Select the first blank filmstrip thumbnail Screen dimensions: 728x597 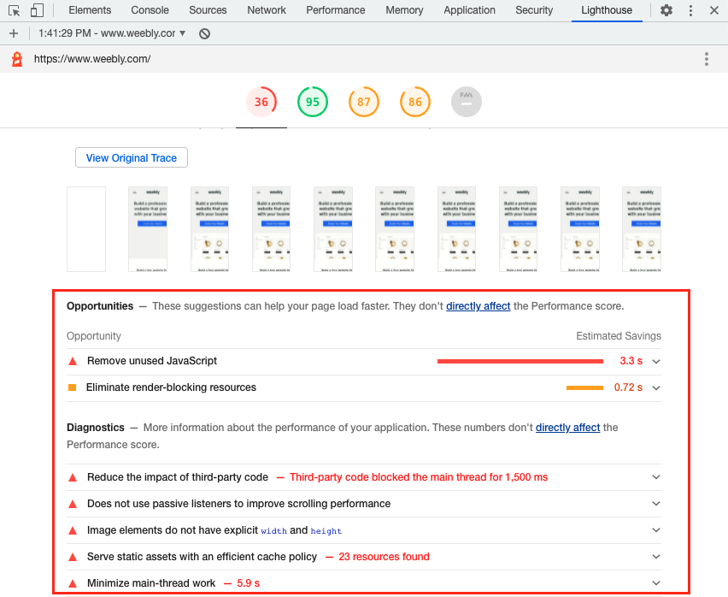(x=86, y=229)
